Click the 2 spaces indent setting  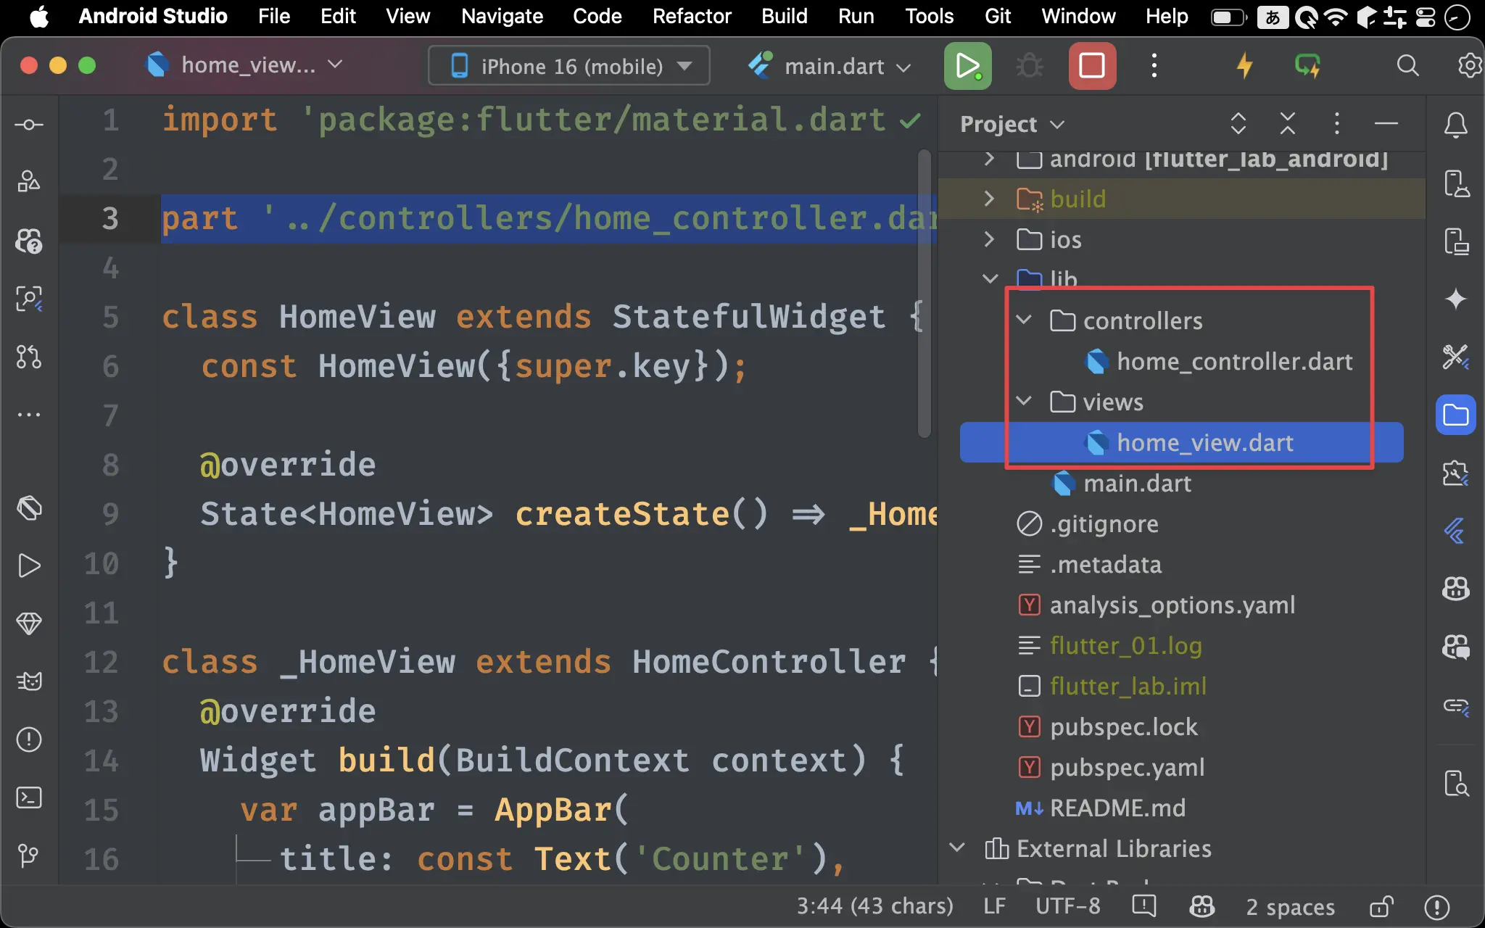point(1290,906)
